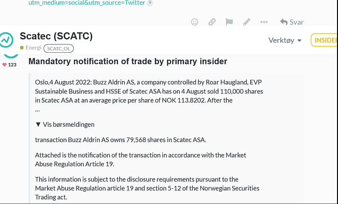Click the yellow INSIDER button
This screenshot has height=204, width=338.
(324, 40)
